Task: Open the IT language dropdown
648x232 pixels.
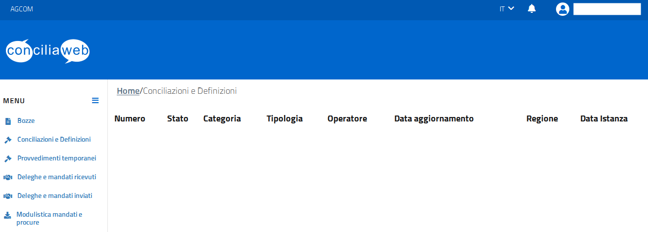Action: coord(507,8)
